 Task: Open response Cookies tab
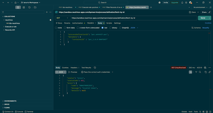[65, 68]
